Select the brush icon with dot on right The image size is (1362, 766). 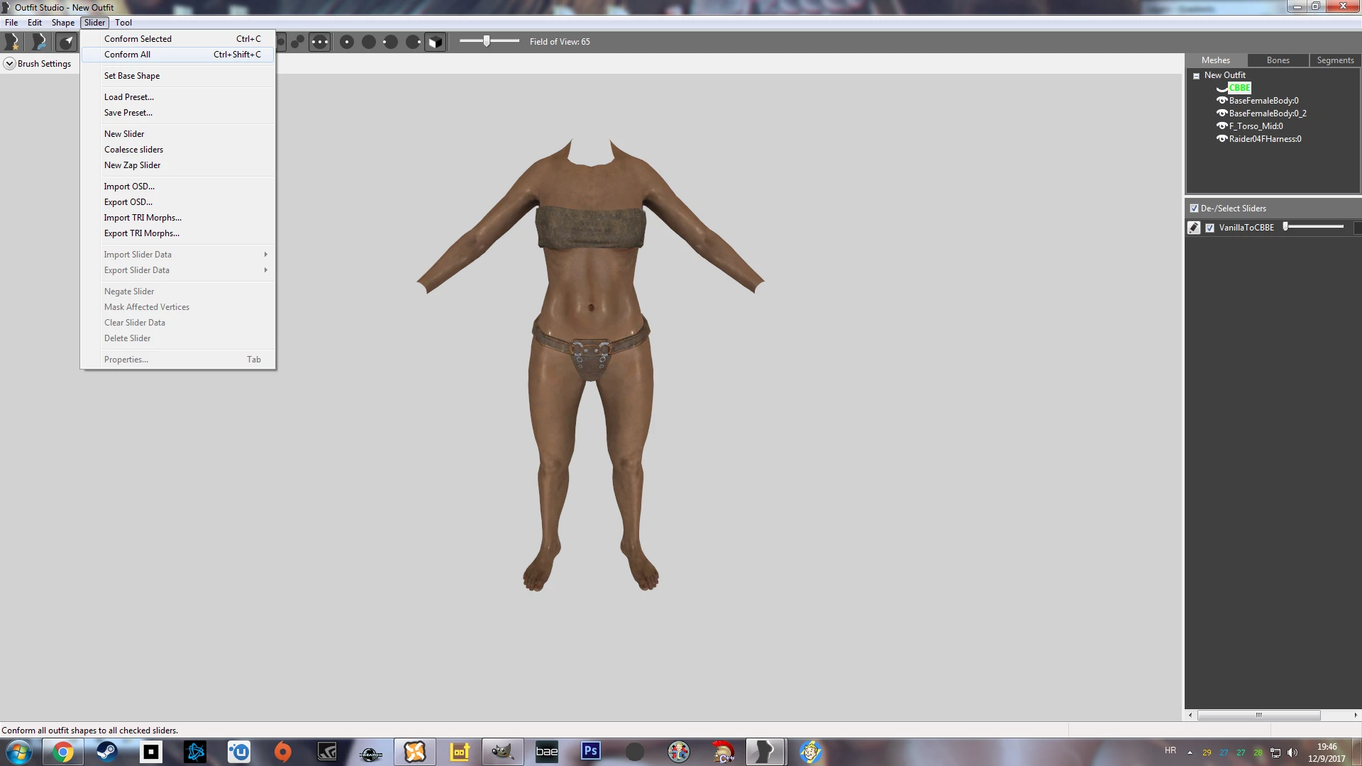coord(413,42)
